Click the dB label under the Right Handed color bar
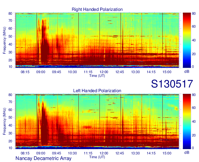 click(187, 72)
